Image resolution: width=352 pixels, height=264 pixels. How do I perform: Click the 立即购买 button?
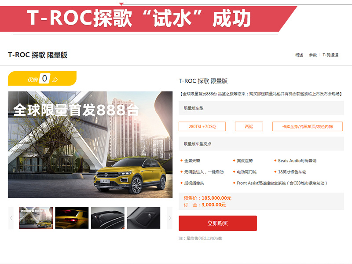tap(218, 223)
